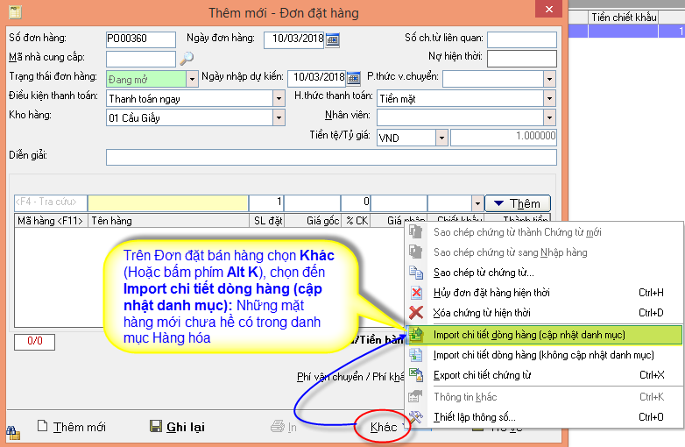
Task: Click the Khác button
Action: tap(384, 427)
